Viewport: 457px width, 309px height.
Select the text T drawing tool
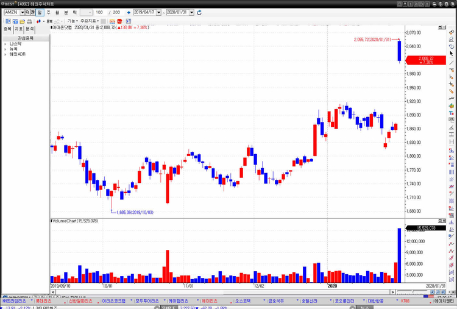(452, 113)
